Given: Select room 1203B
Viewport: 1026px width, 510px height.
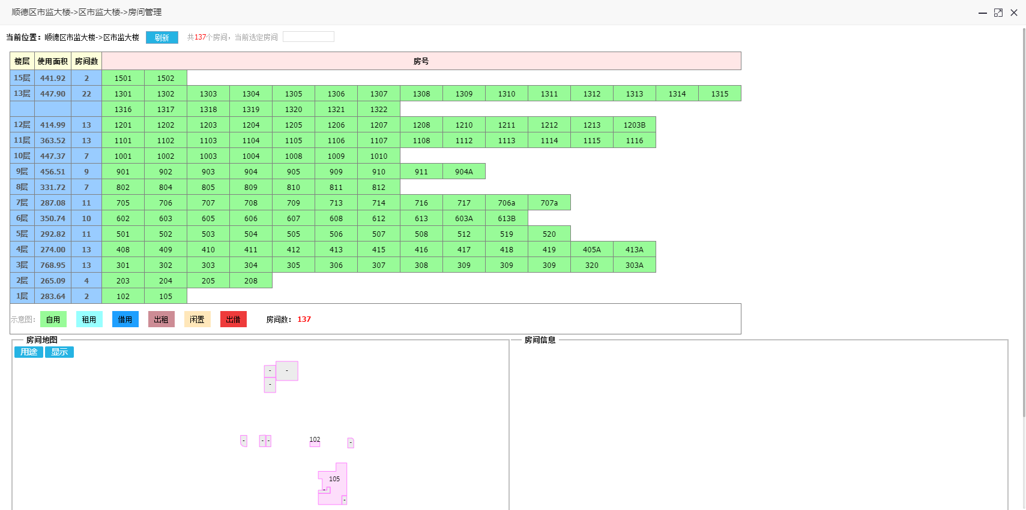Looking at the screenshot, I should click(x=635, y=125).
